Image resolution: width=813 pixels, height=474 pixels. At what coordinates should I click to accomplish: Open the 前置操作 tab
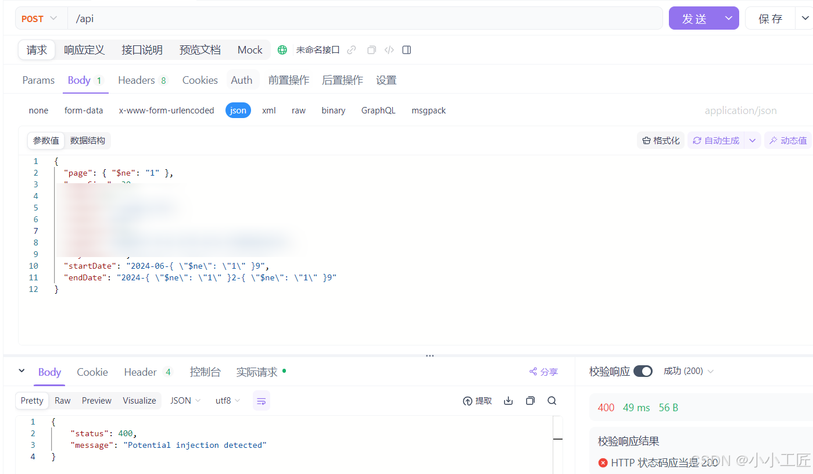[x=289, y=80]
